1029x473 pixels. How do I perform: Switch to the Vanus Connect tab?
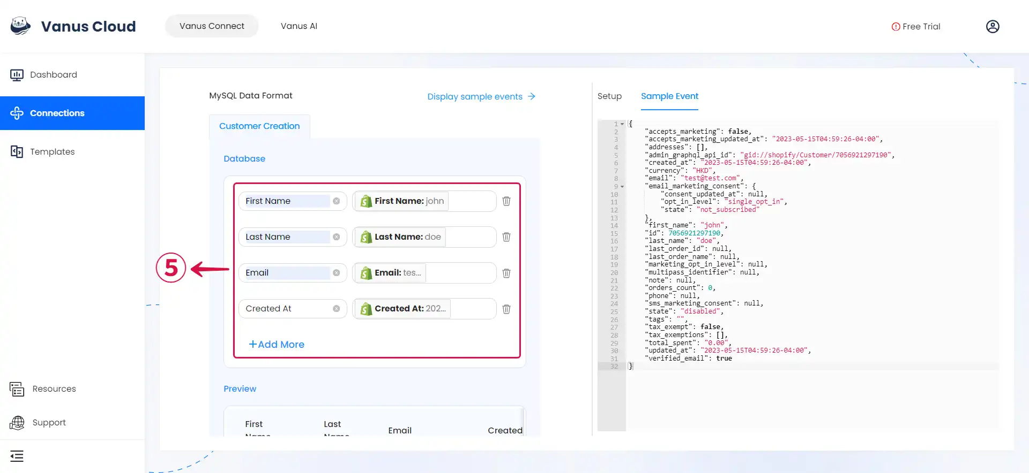[212, 26]
